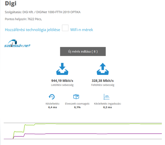Click the Szolgáltatás DIGI Kft. service line
The width and height of the screenshot is (165, 145).
coord(43,12)
